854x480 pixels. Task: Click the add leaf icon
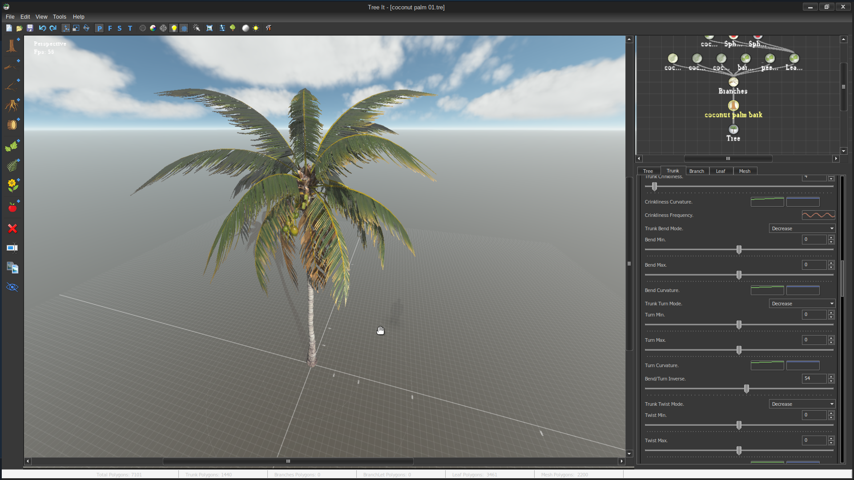click(12, 146)
